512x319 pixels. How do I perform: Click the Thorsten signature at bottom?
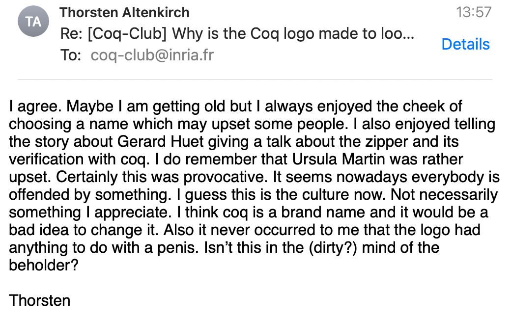point(39,300)
